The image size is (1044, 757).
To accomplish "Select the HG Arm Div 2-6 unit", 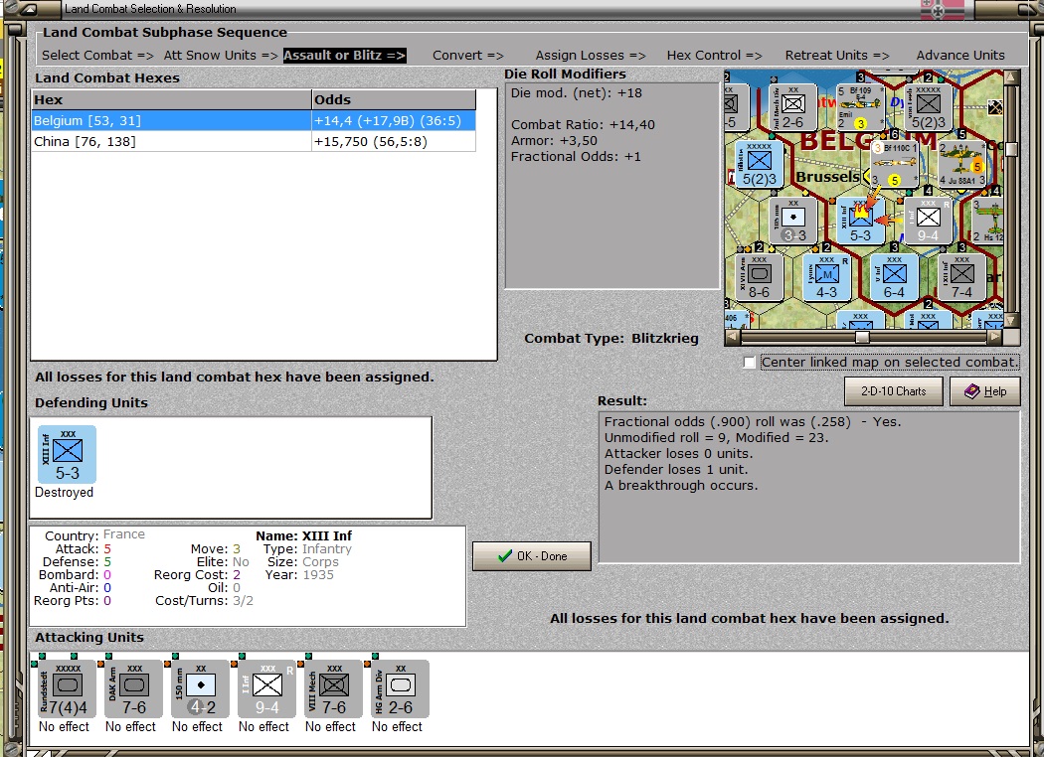I will 400,689.
